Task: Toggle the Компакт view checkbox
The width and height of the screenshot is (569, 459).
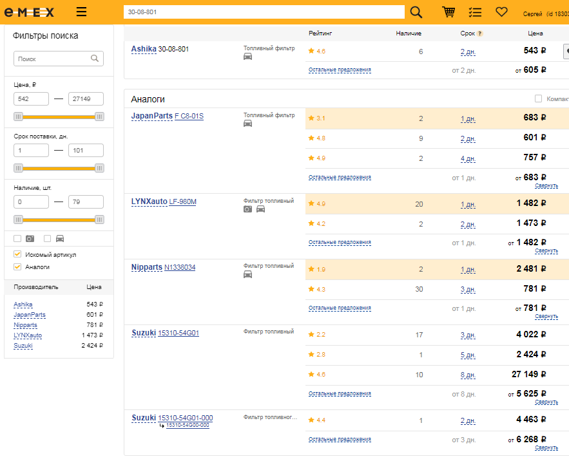Action: 538,98
